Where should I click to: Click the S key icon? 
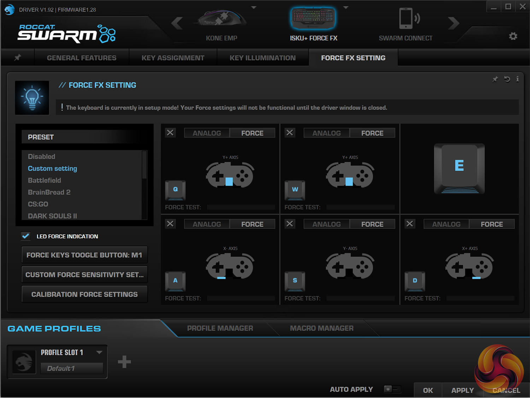tap(295, 281)
